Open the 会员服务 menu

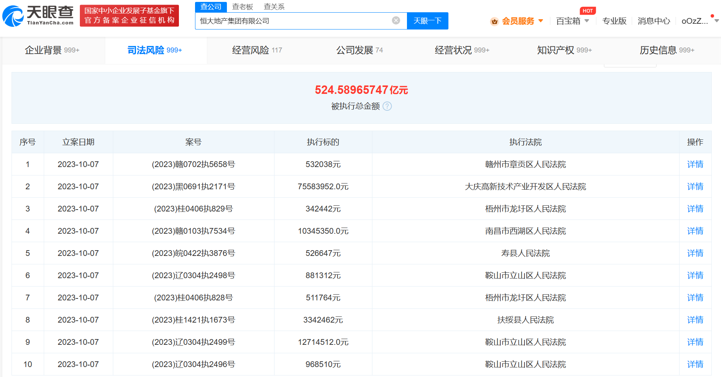tap(518, 21)
